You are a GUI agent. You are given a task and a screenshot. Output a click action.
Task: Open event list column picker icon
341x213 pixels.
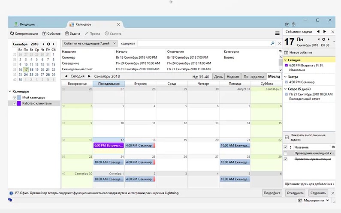point(280,51)
